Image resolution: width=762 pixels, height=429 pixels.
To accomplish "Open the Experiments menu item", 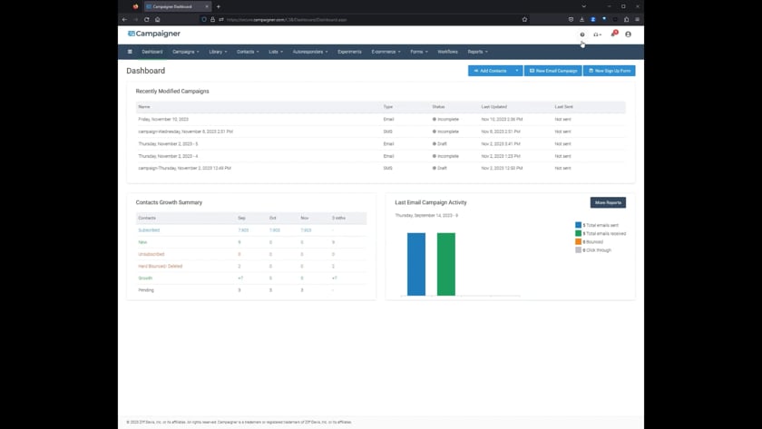I will tap(349, 52).
